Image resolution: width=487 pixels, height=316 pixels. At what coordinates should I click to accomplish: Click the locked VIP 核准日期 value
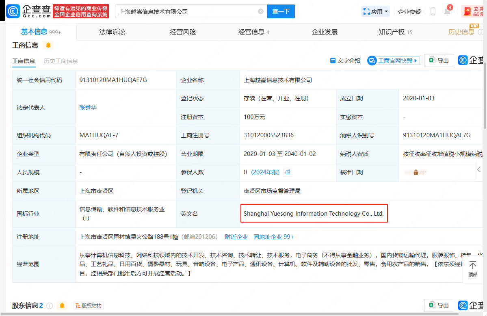click(416, 172)
